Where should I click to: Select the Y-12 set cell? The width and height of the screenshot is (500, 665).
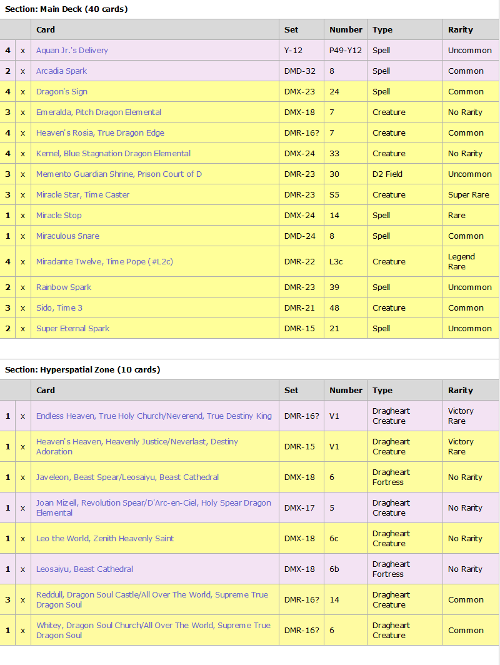coord(301,51)
